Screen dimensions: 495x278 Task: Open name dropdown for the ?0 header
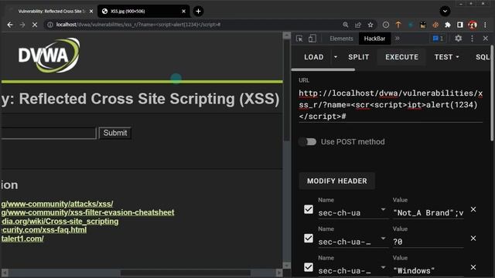coord(383,239)
